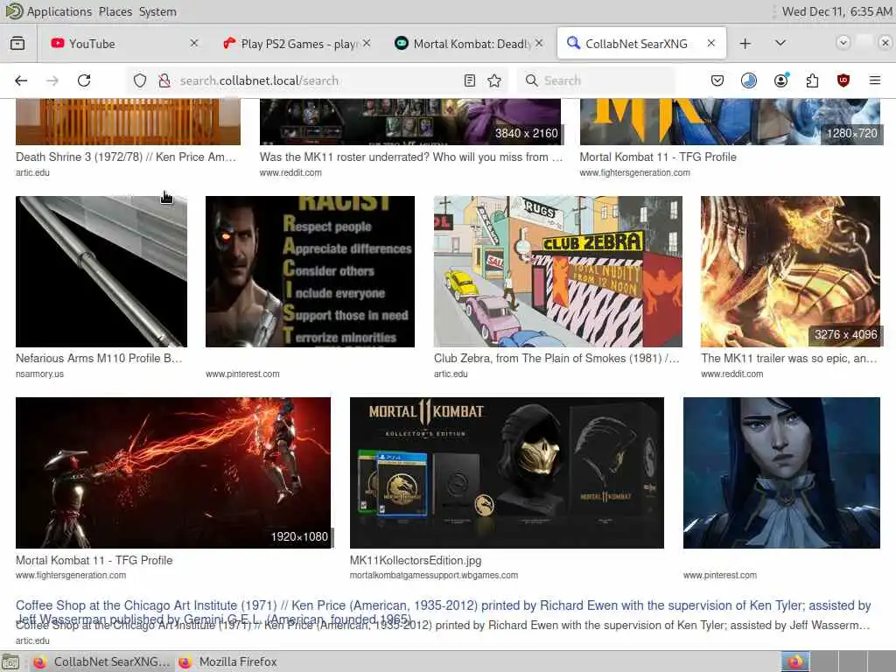Open the System menu
The image size is (896, 672).
[x=157, y=11]
